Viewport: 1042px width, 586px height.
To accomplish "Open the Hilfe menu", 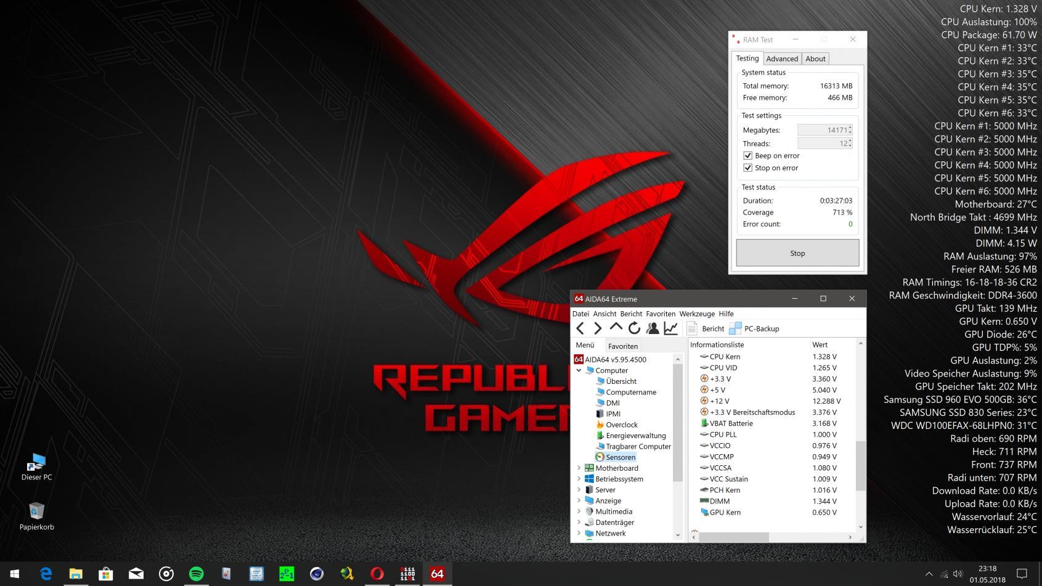I will tap(727, 314).
